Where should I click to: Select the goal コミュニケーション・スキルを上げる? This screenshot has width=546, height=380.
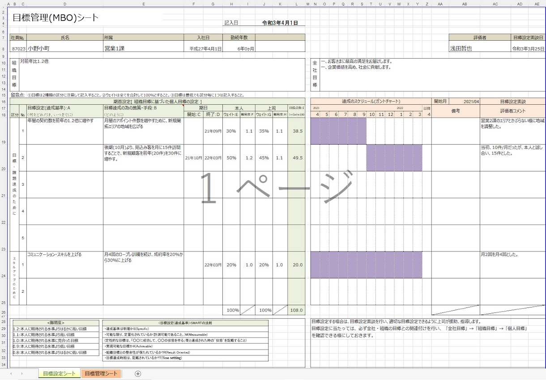(x=65, y=265)
